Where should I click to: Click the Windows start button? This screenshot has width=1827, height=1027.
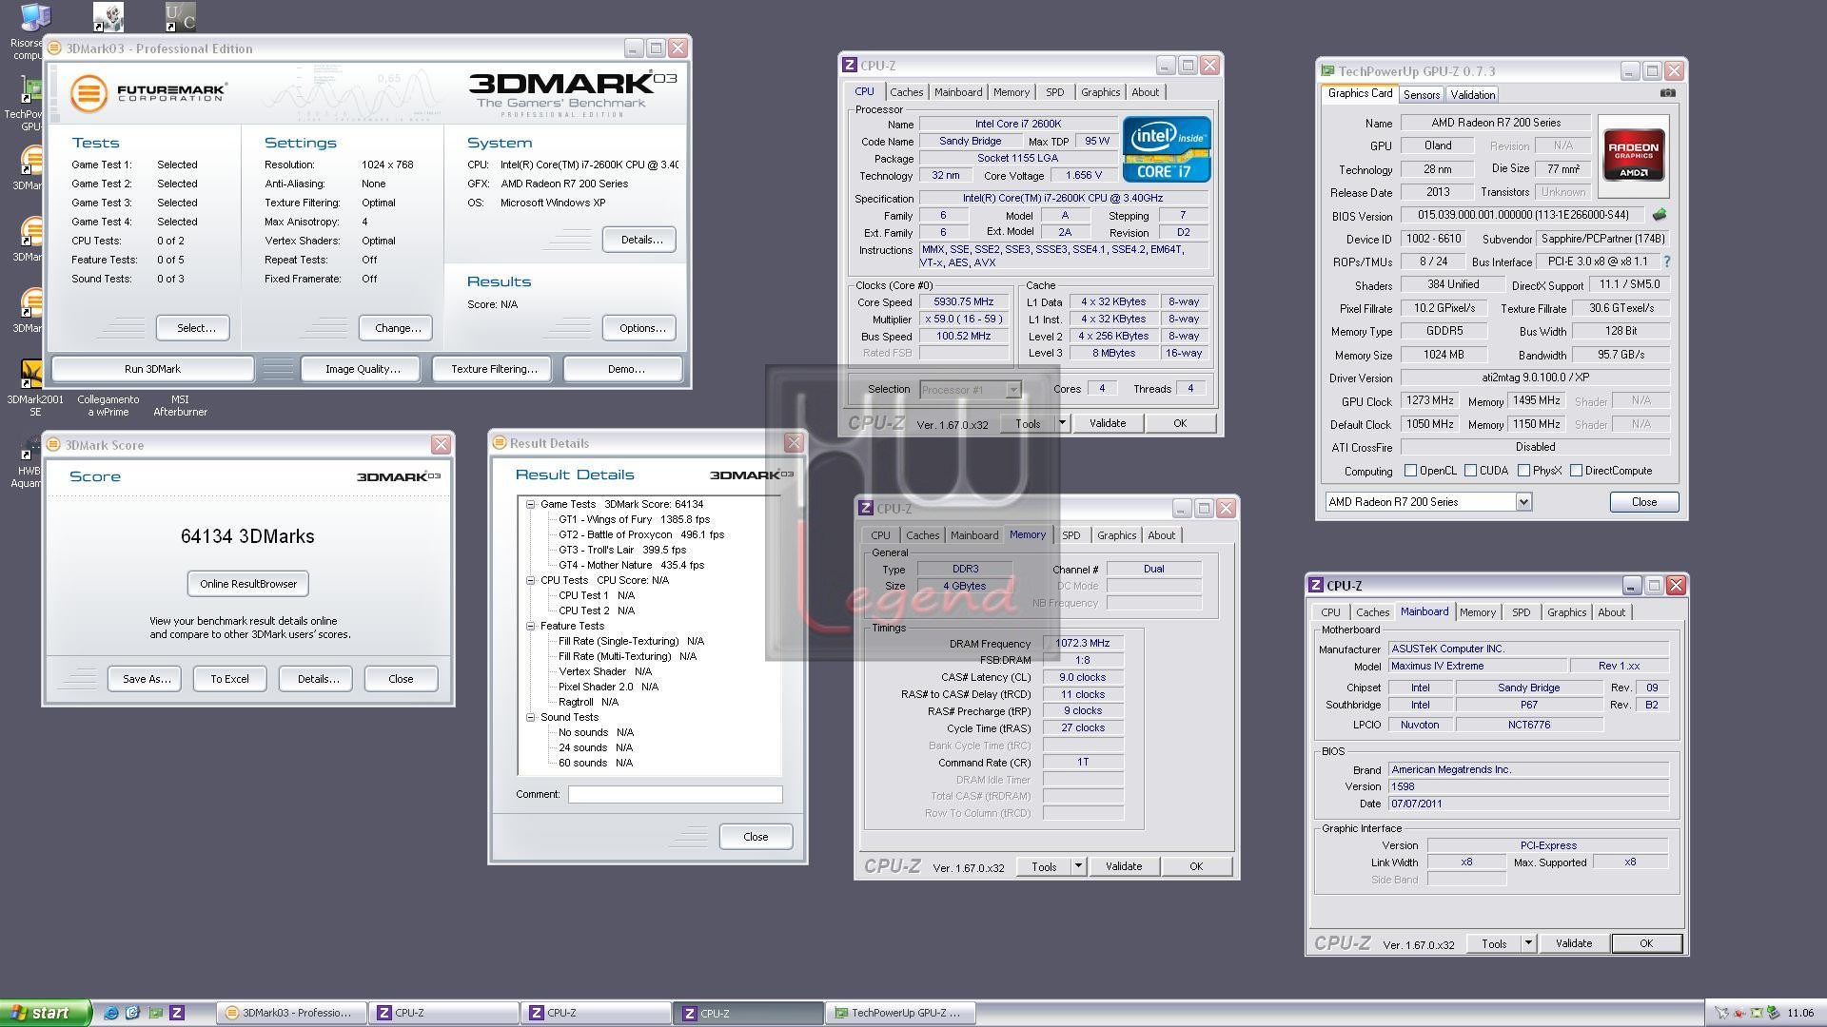[x=45, y=1013]
